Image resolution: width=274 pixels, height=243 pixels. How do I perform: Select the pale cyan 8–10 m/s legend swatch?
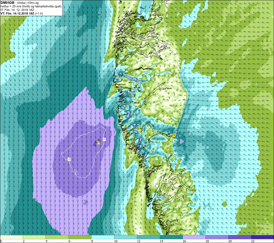103,237
